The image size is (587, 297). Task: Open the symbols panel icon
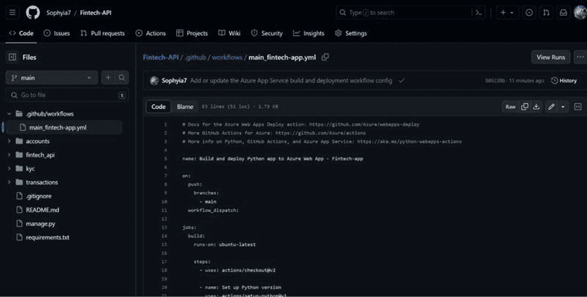578,107
